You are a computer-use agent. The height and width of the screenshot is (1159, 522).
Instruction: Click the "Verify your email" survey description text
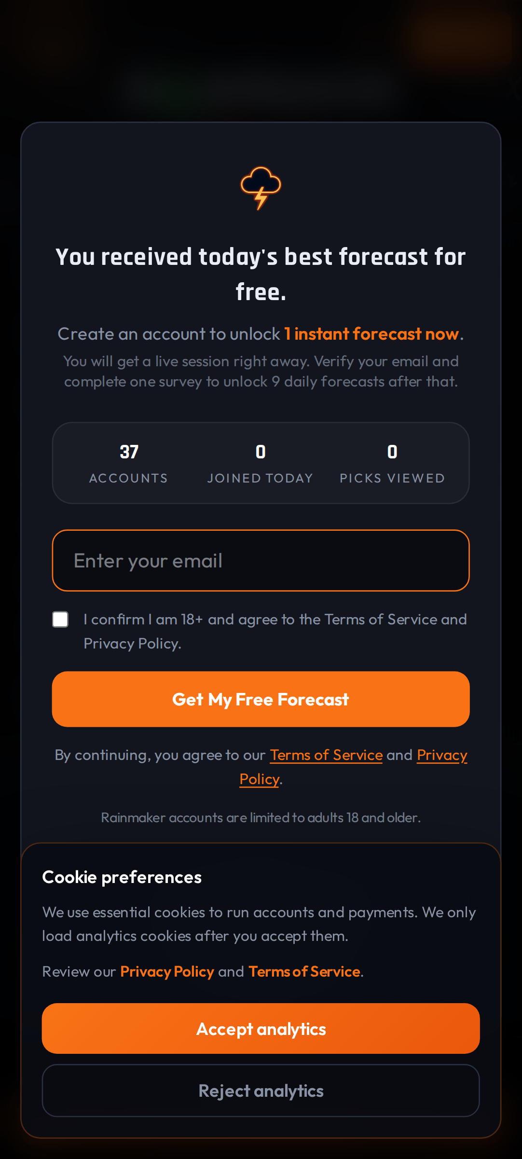click(x=261, y=371)
